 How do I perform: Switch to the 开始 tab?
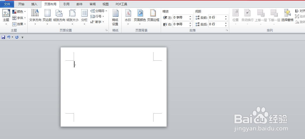click(21, 4)
